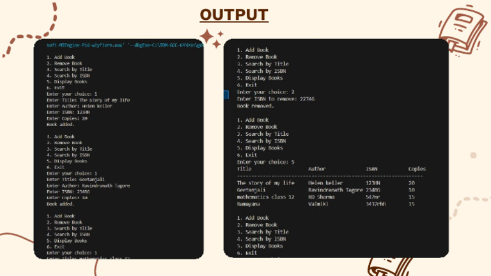Select the soft-MIEngine path line in left terminal
This screenshot has width=491, height=276.
coord(125,45)
